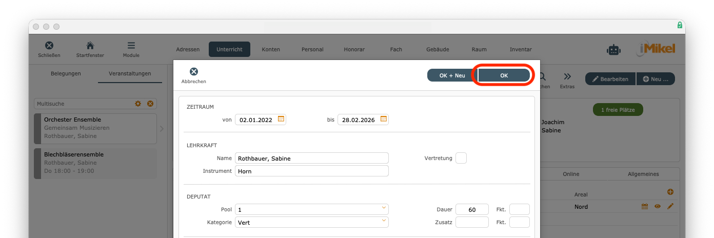Toggle eye icon in Nord row
The image size is (714, 238).
[x=658, y=206]
